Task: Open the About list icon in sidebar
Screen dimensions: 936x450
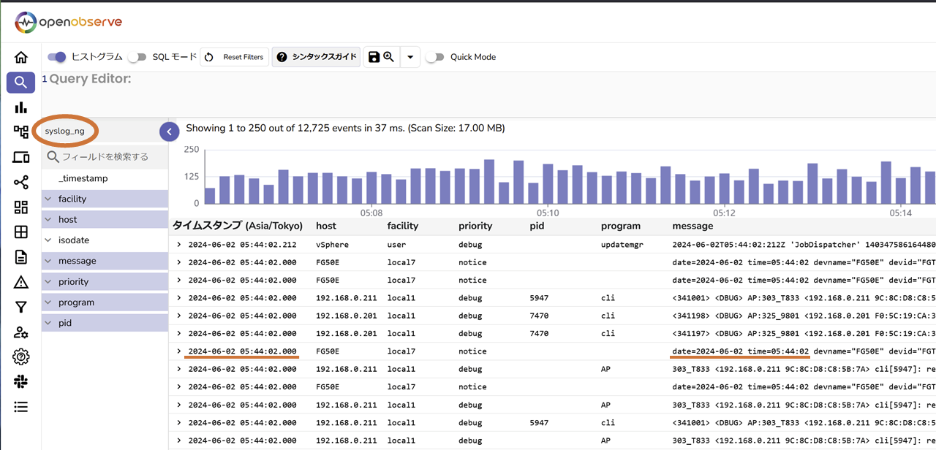Action: point(20,407)
